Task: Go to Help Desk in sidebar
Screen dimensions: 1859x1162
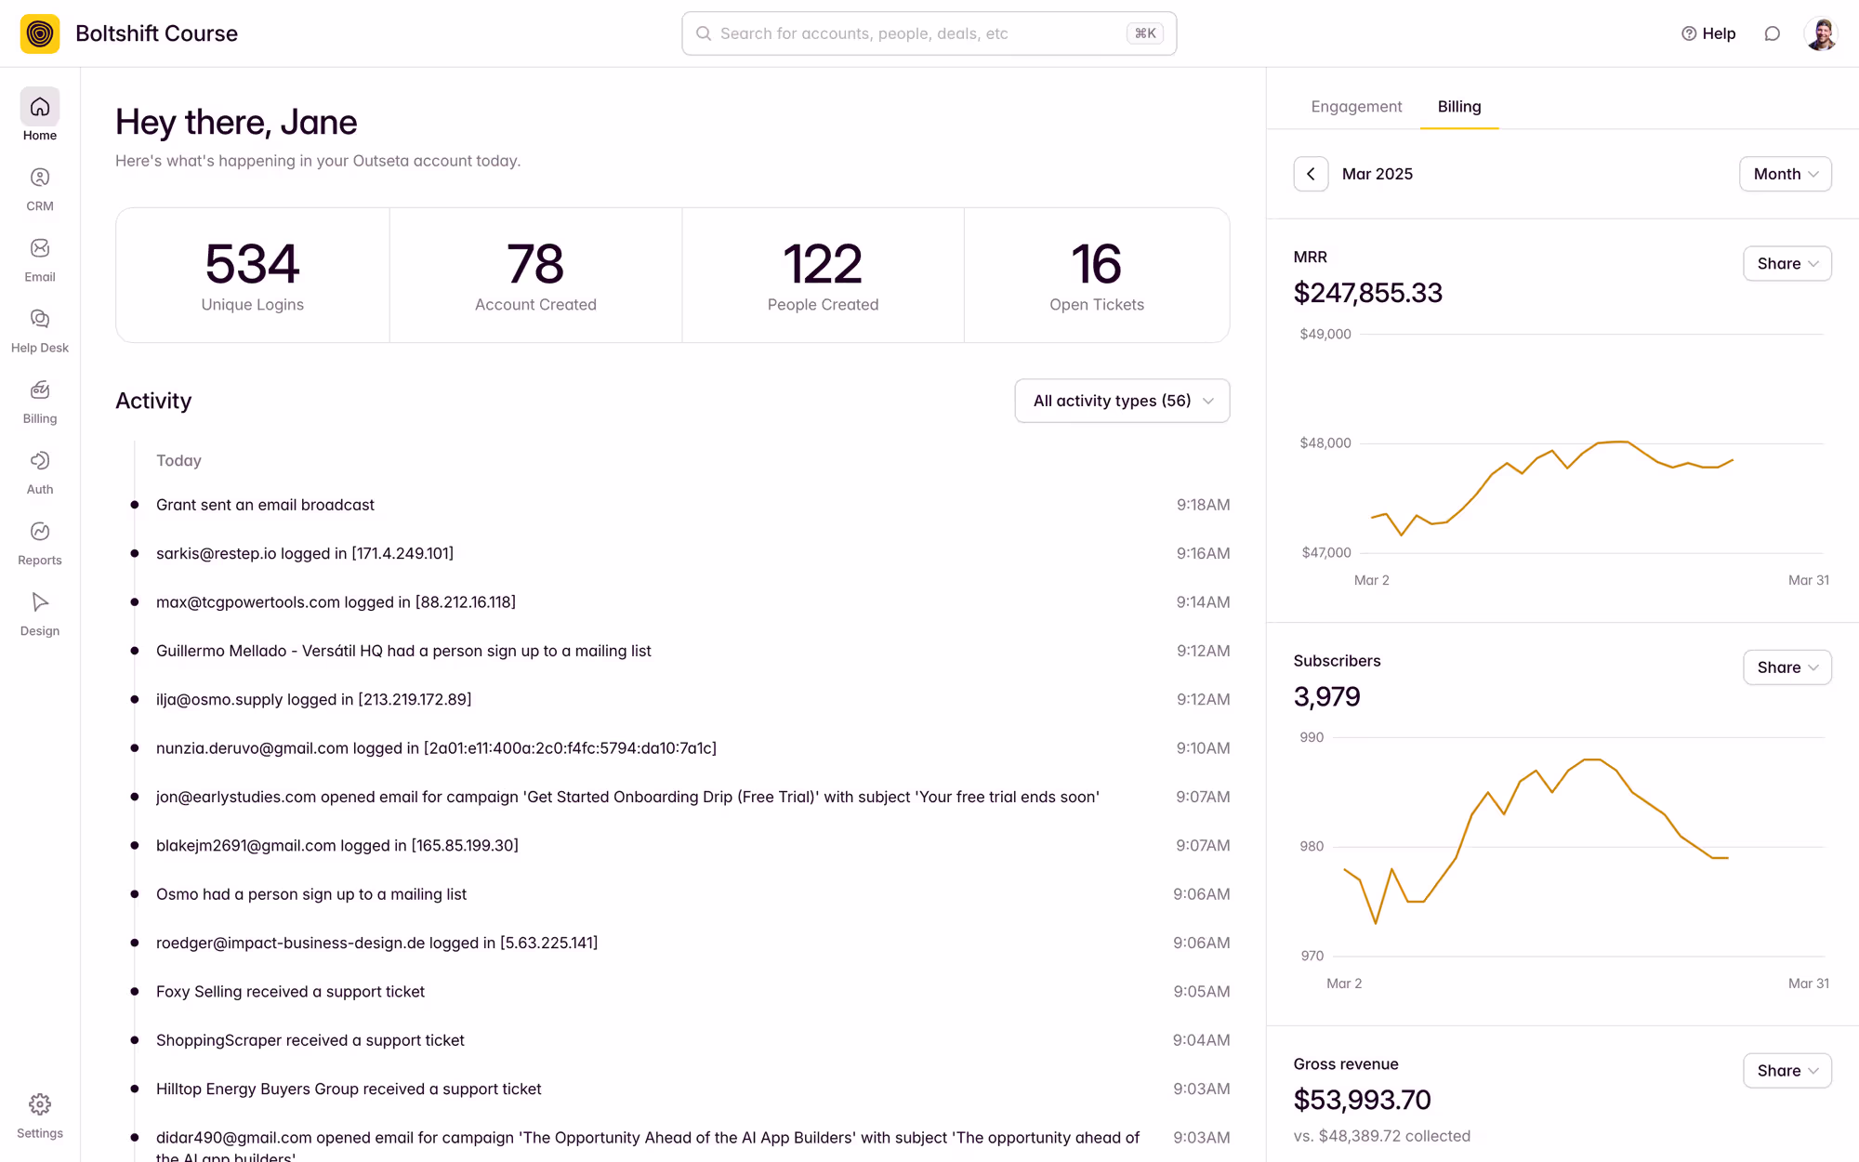Action: pyautogui.click(x=40, y=320)
